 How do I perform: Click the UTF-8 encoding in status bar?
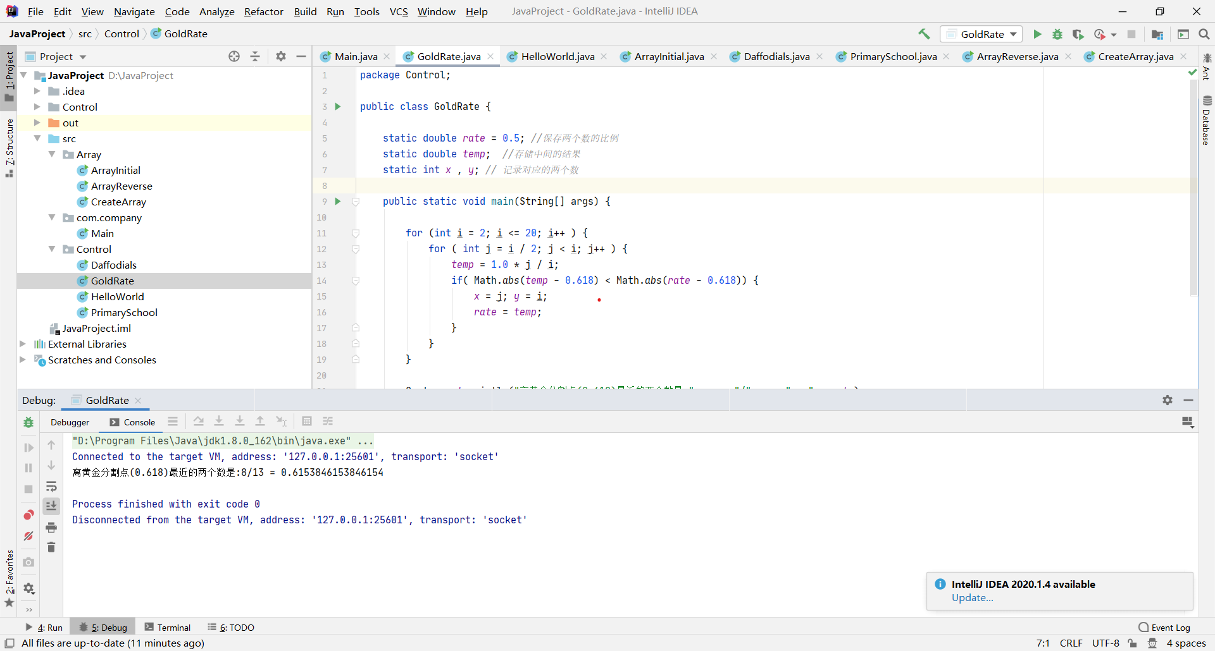click(x=1106, y=643)
